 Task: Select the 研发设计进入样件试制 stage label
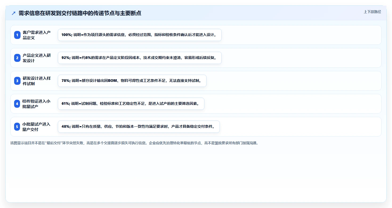coord(37,81)
